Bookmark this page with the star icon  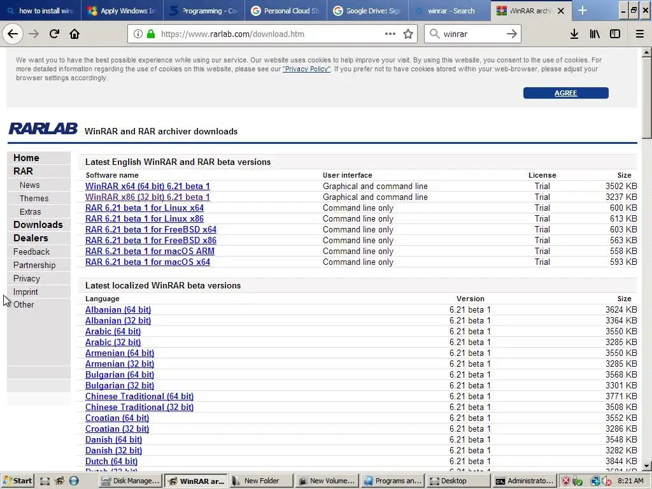408,34
